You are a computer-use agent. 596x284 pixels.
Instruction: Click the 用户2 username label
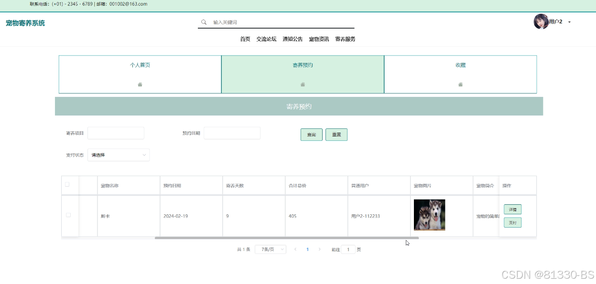(x=555, y=22)
